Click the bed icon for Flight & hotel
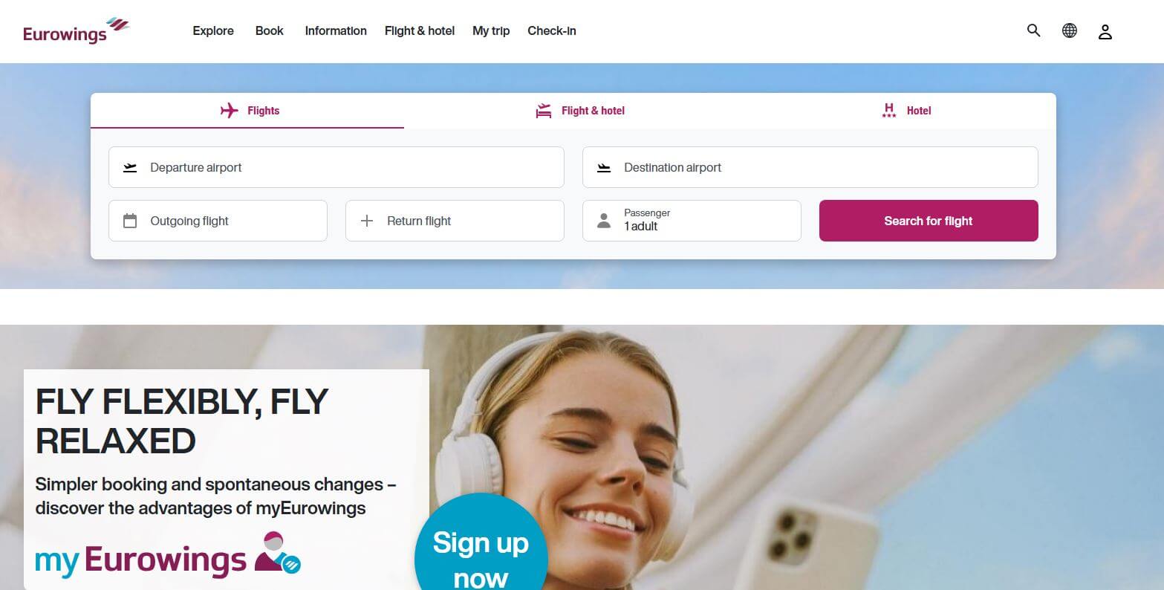 [544, 111]
